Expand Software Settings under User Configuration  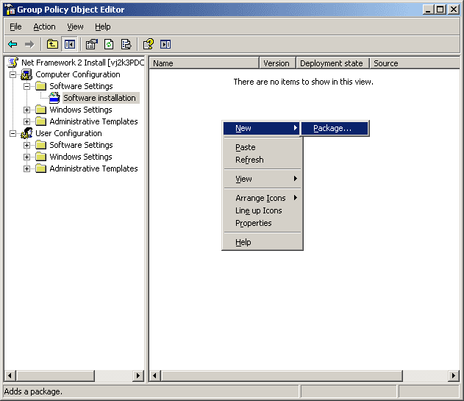26,145
